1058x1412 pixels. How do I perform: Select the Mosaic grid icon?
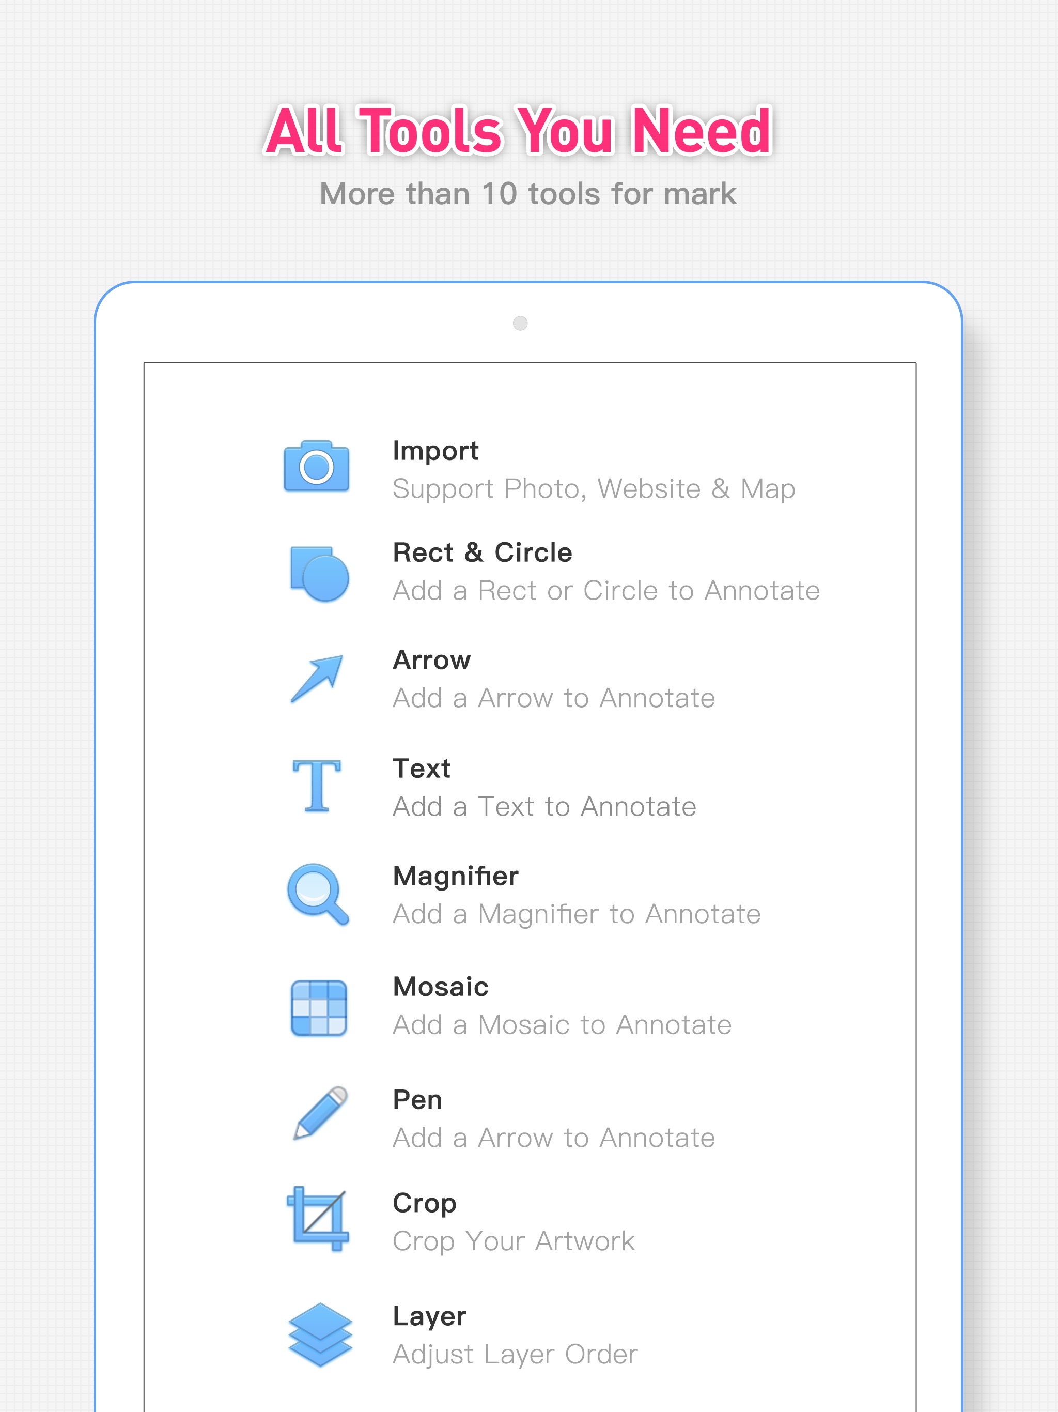point(318,1008)
